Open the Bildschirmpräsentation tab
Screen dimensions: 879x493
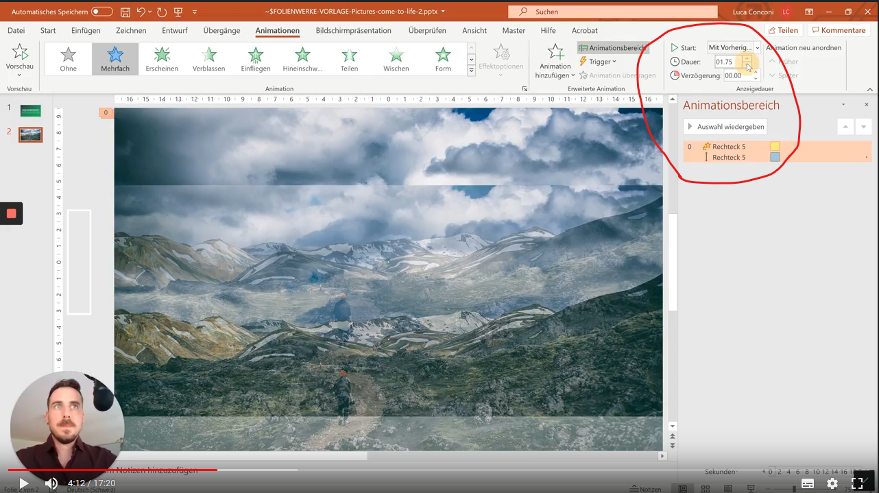pyautogui.click(x=353, y=30)
